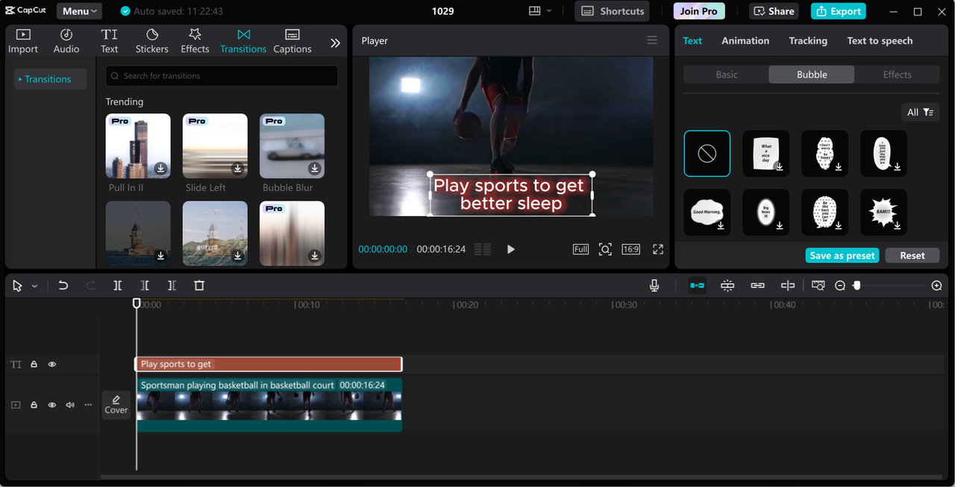Choose the BAM!!! burst bubble
The height and width of the screenshot is (487, 955).
(884, 213)
